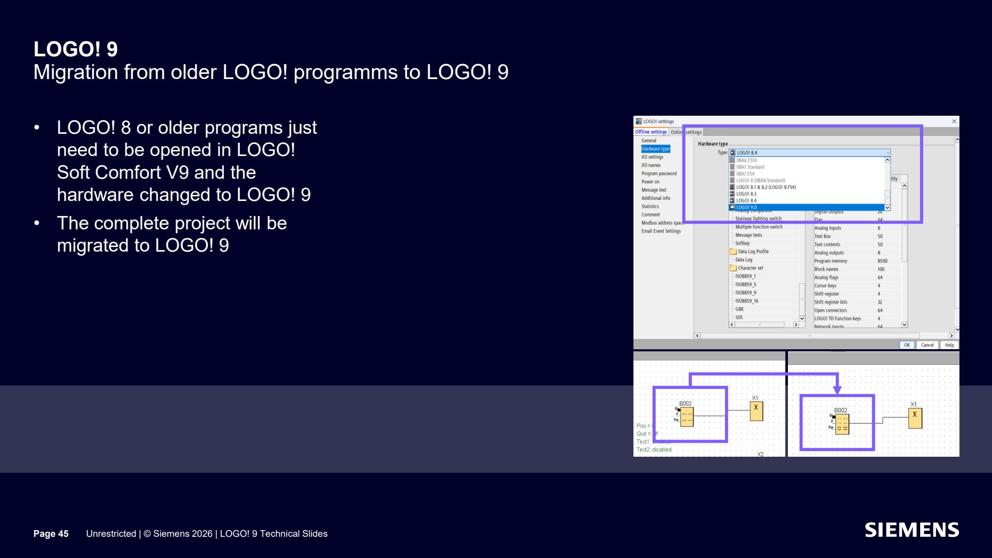Viewport: 992px width, 558px height.
Task: Choose 0BA7.ES4 from the type list
Action: (x=807, y=174)
